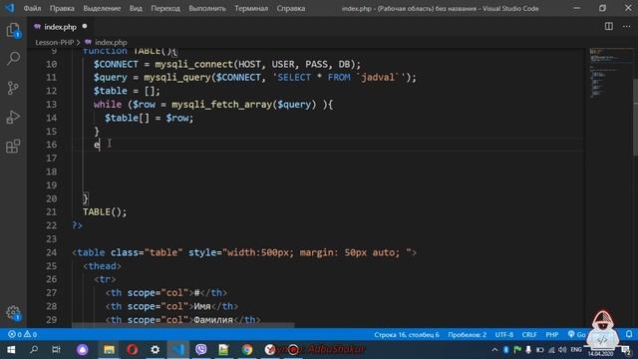Click the mysqli_fetch_array call on line 13
Screen dimensions: 638x359
click(221, 105)
